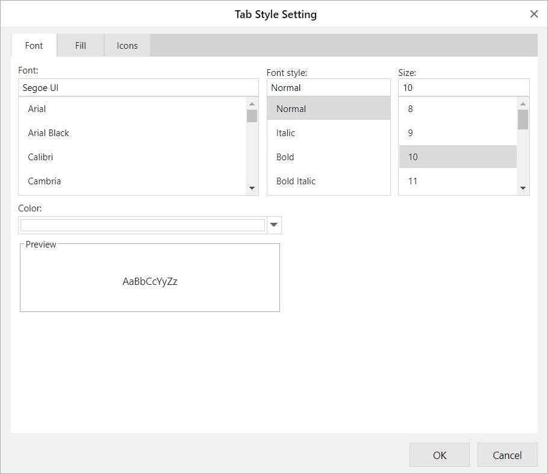Switch to the Font tab
This screenshot has height=474, width=548.
pos(34,45)
